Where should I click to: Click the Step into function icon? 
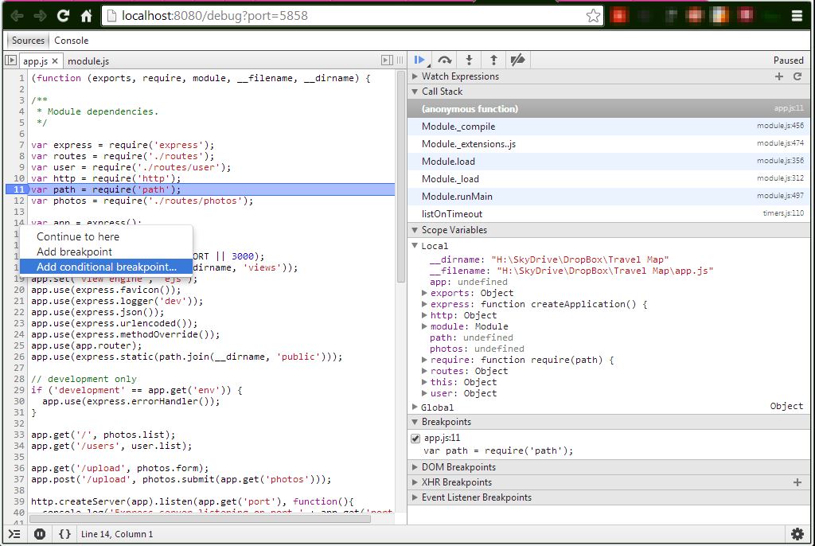coord(470,60)
